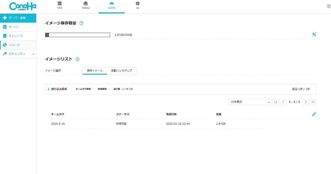Jump to the last page of results

pos(313,102)
